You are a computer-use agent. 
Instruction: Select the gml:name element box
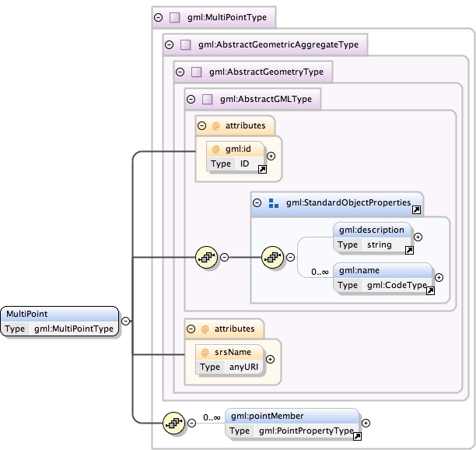tap(383, 278)
